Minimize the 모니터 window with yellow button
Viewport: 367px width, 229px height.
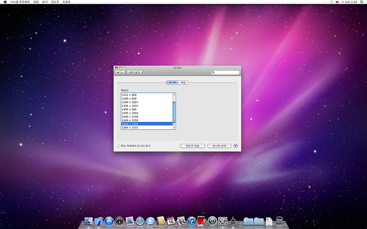pyautogui.click(x=120, y=68)
